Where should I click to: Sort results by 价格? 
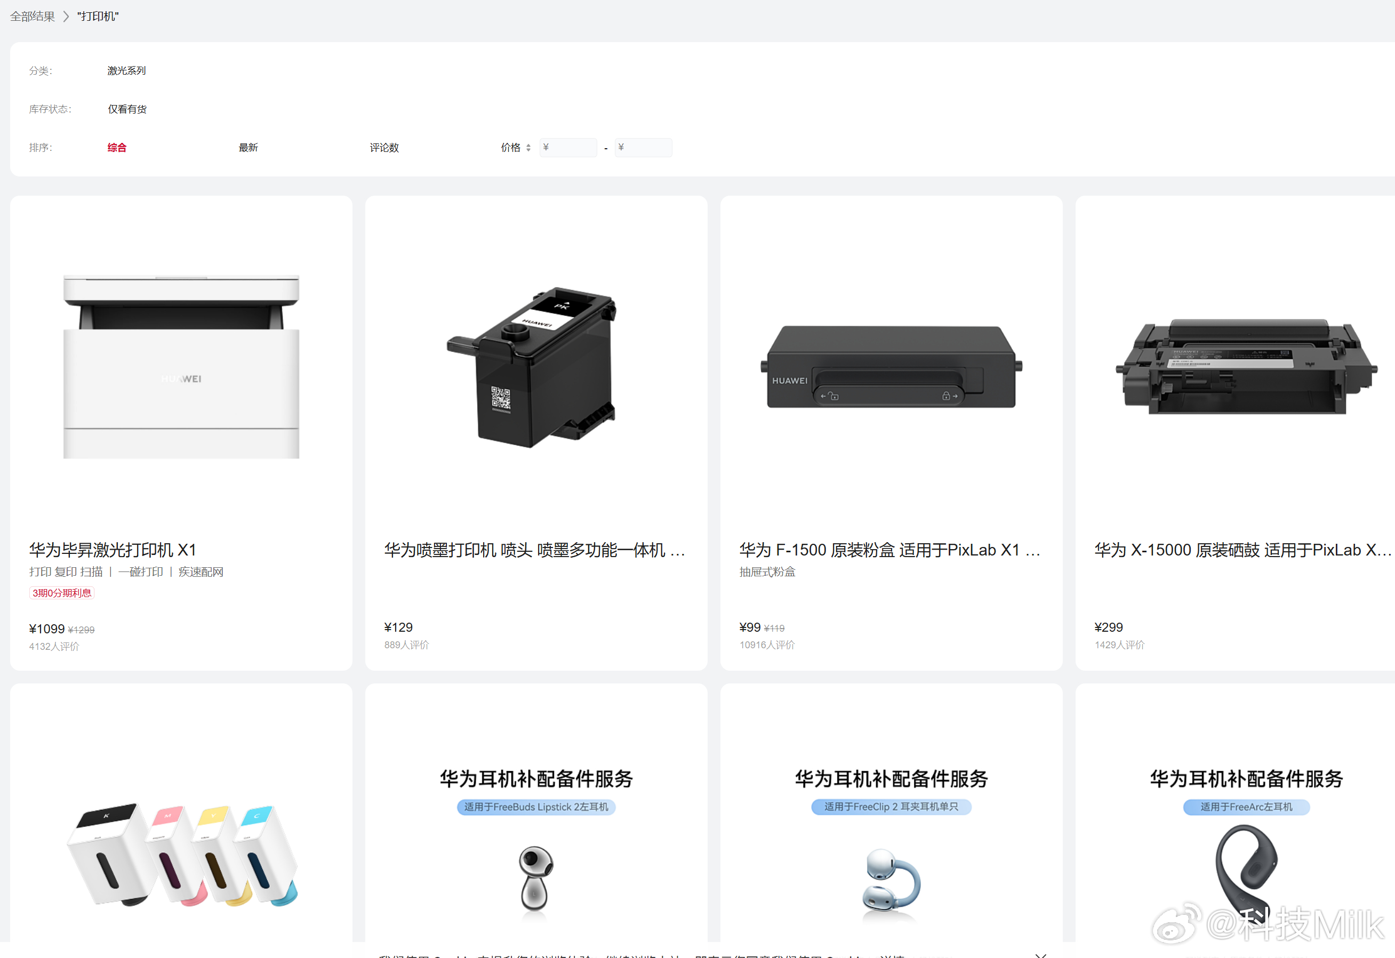[511, 148]
